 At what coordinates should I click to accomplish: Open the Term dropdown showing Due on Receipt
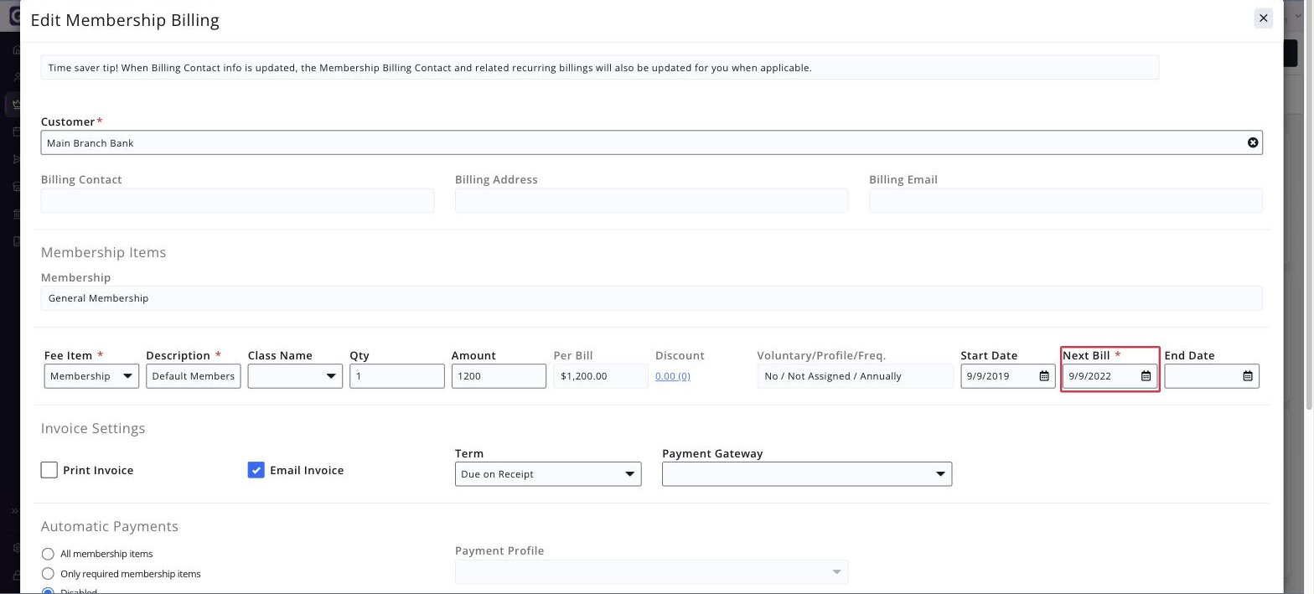[548, 474]
